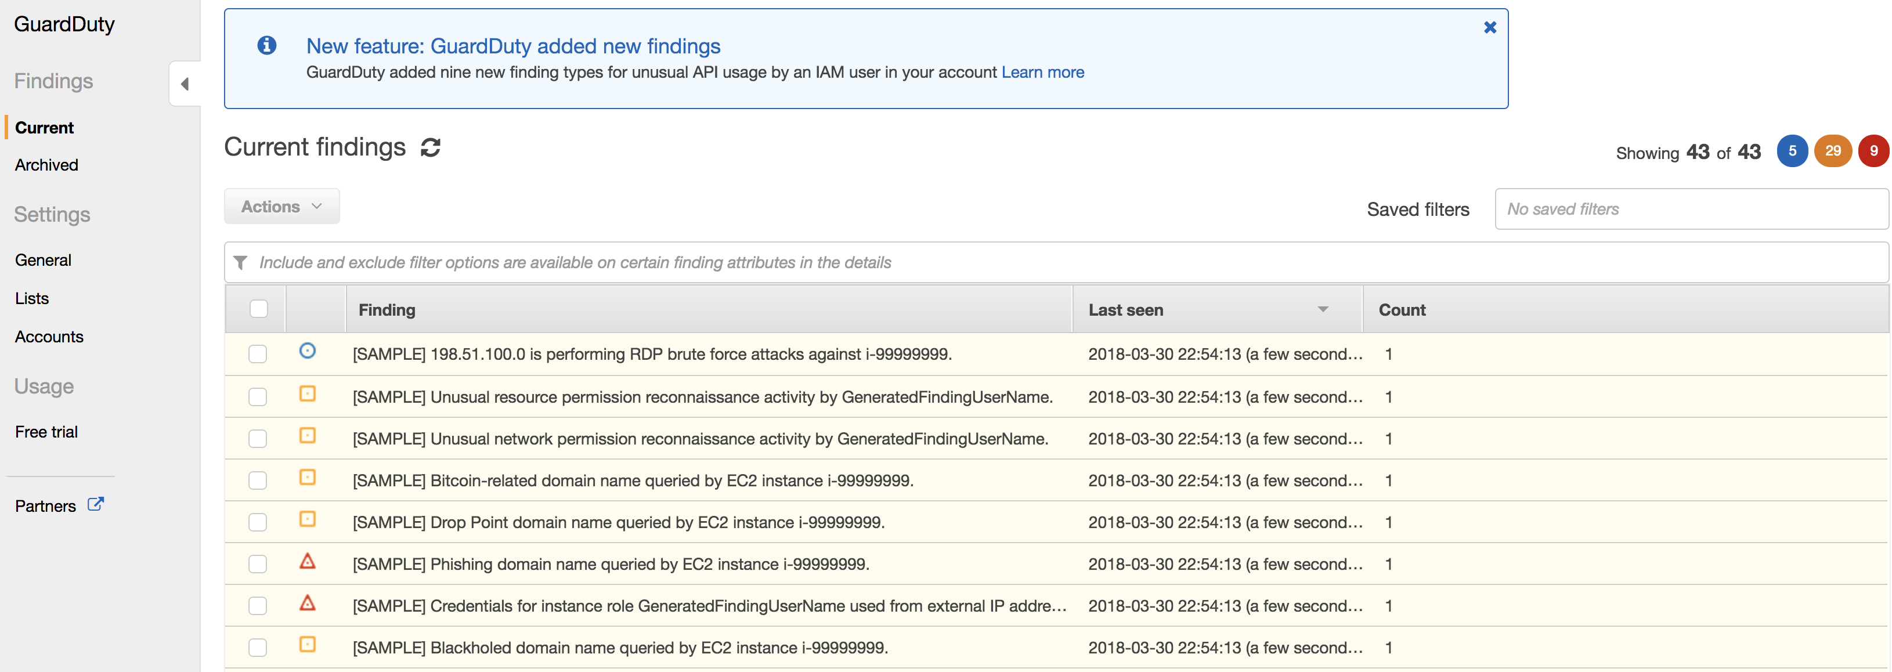1892x672 pixels.
Task: Follow the Learn more link
Action: click(x=1042, y=72)
